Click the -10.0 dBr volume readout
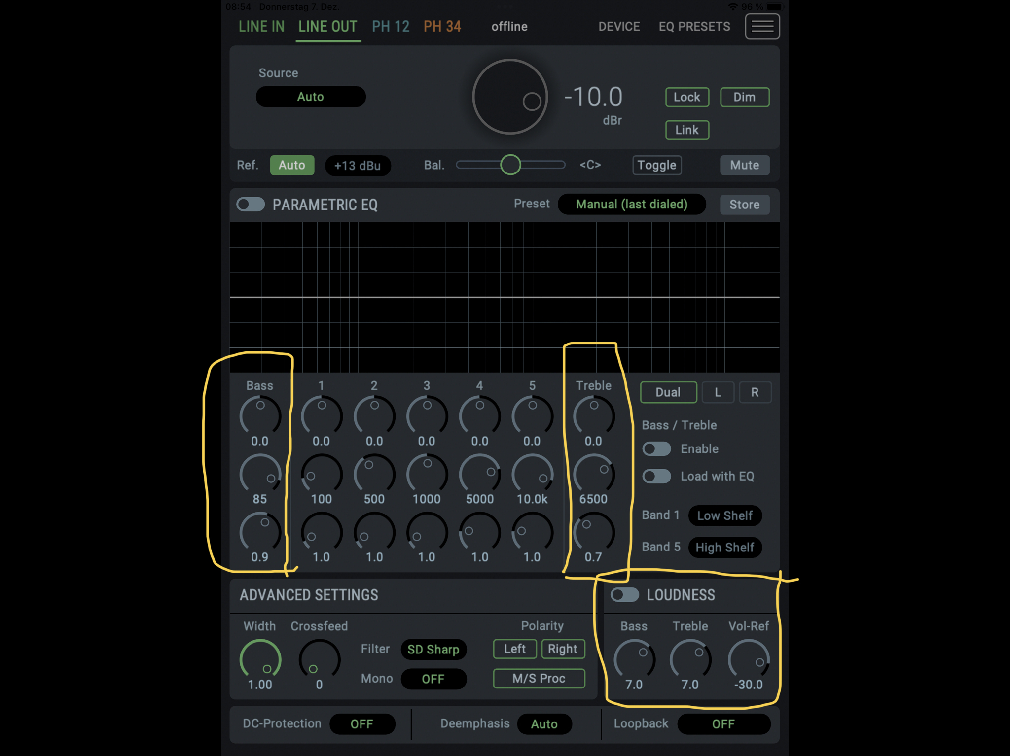 [x=593, y=97]
